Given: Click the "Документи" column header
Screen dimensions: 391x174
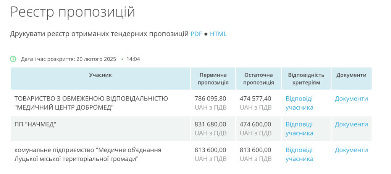Looking at the screenshot, I should click(x=351, y=75).
